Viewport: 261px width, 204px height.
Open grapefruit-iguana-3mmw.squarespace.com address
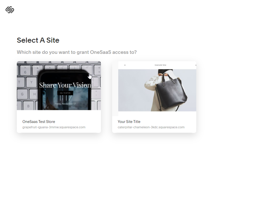click(54, 127)
